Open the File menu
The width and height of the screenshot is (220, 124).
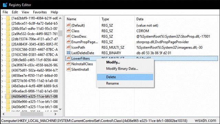[x=5, y=12]
